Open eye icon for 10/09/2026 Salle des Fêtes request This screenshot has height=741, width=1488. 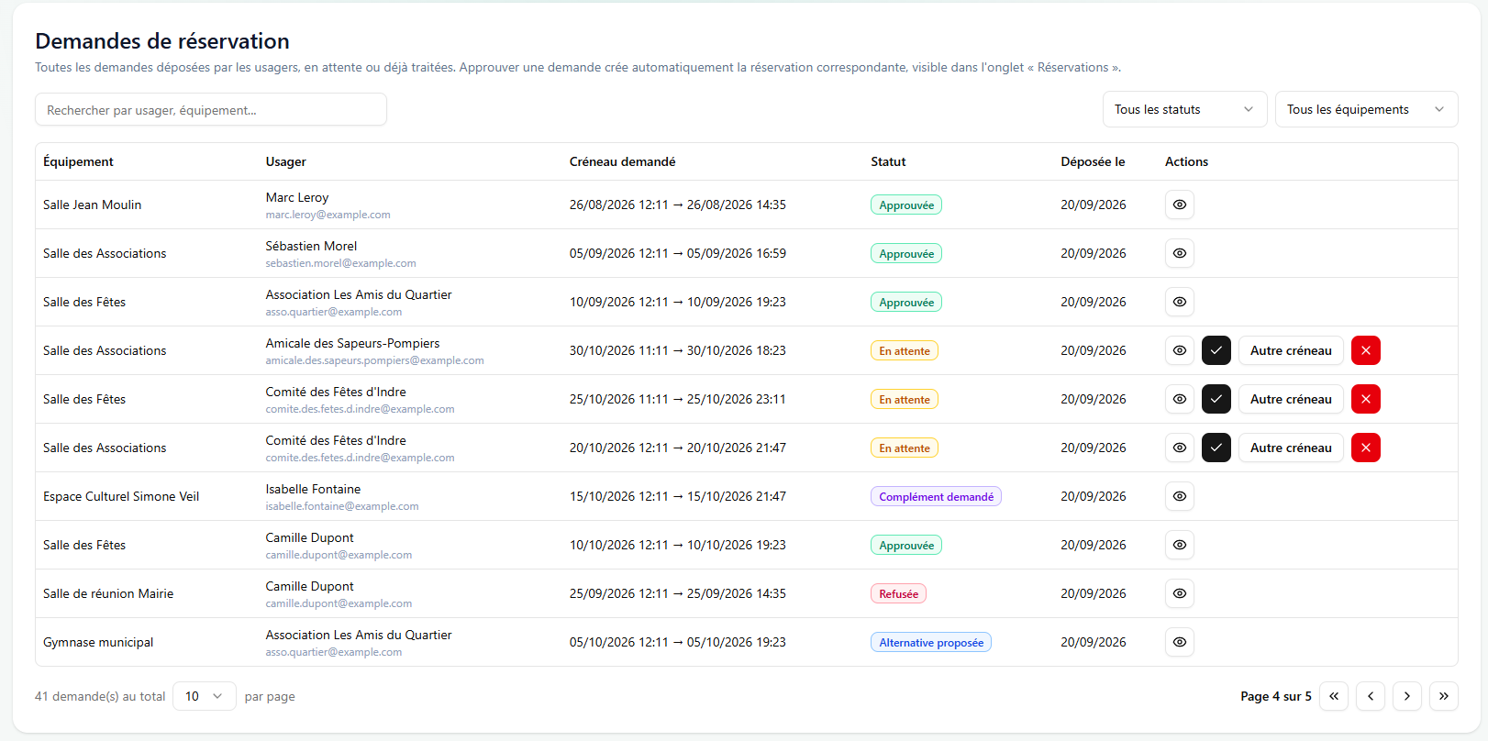point(1180,302)
